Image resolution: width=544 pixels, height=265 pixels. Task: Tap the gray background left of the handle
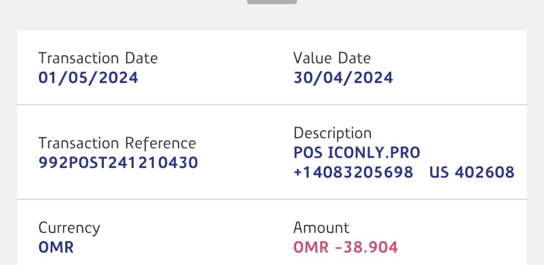pyautogui.click(x=127, y=13)
